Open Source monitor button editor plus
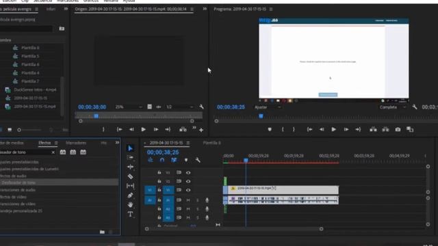The image size is (438, 246). pyautogui.click(x=201, y=130)
